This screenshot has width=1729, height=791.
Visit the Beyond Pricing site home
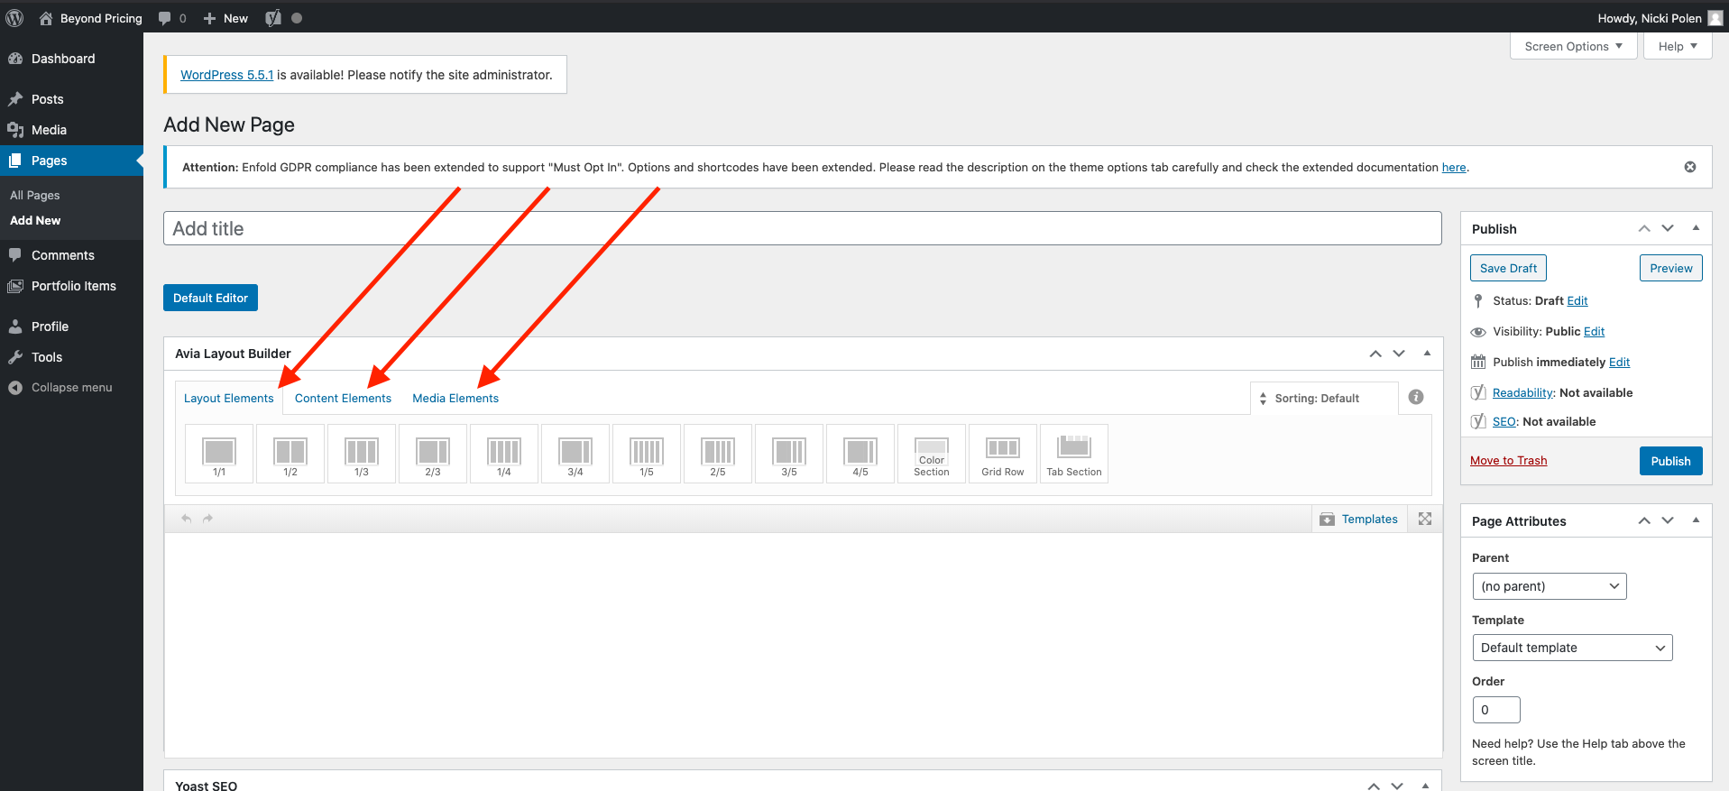[91, 18]
